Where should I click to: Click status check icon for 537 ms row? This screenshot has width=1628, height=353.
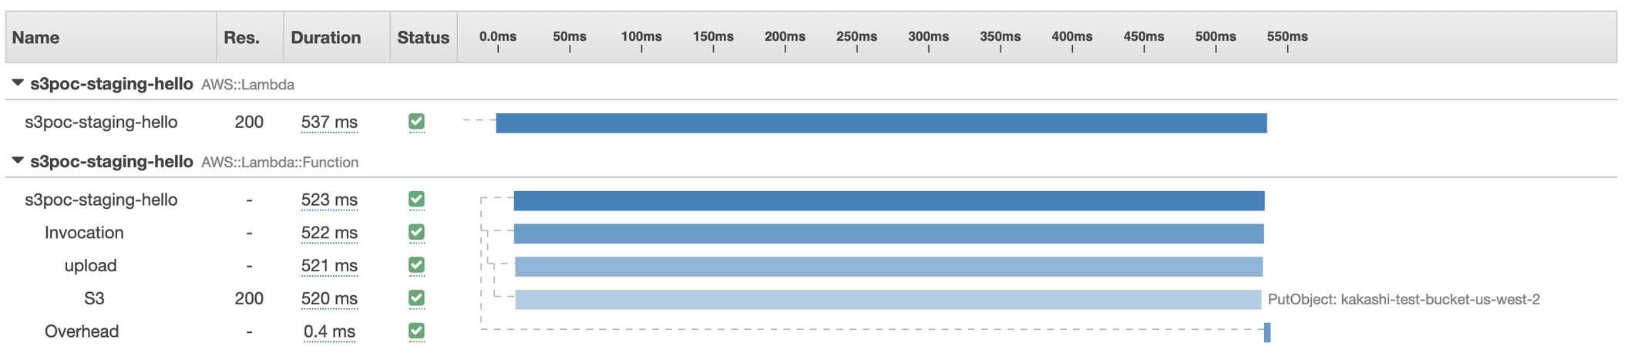tap(416, 122)
